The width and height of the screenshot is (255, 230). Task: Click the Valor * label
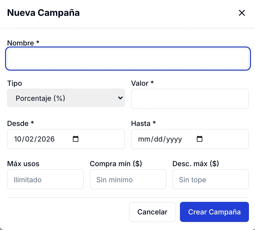[x=142, y=83]
